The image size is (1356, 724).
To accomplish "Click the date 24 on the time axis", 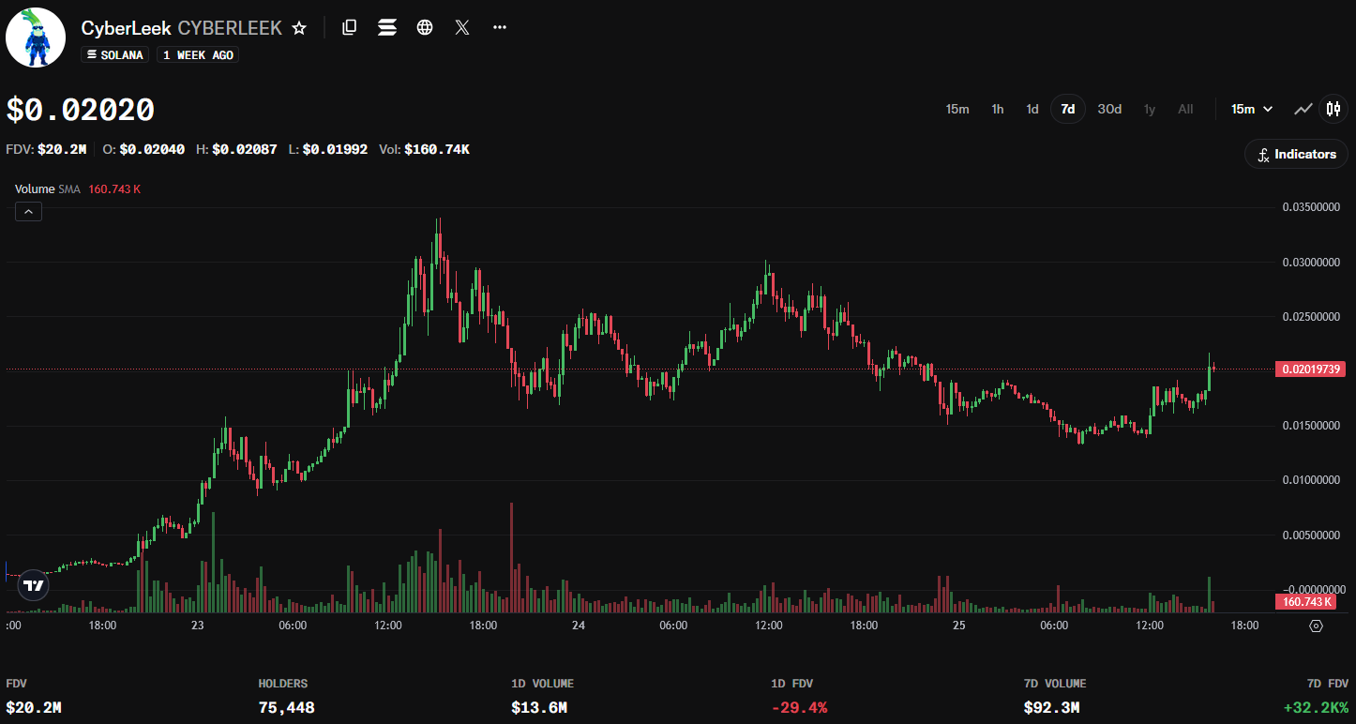I will point(579,626).
